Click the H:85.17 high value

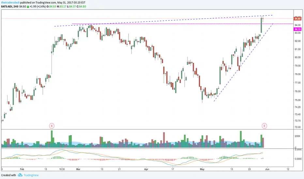tap(62, 7)
